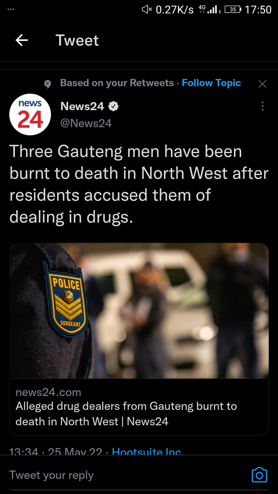
Task: Tap the back arrow icon
Action: click(x=22, y=40)
